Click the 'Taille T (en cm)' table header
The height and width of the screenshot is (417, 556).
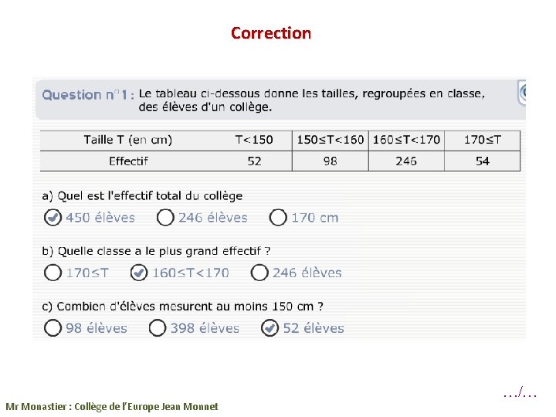click(128, 140)
